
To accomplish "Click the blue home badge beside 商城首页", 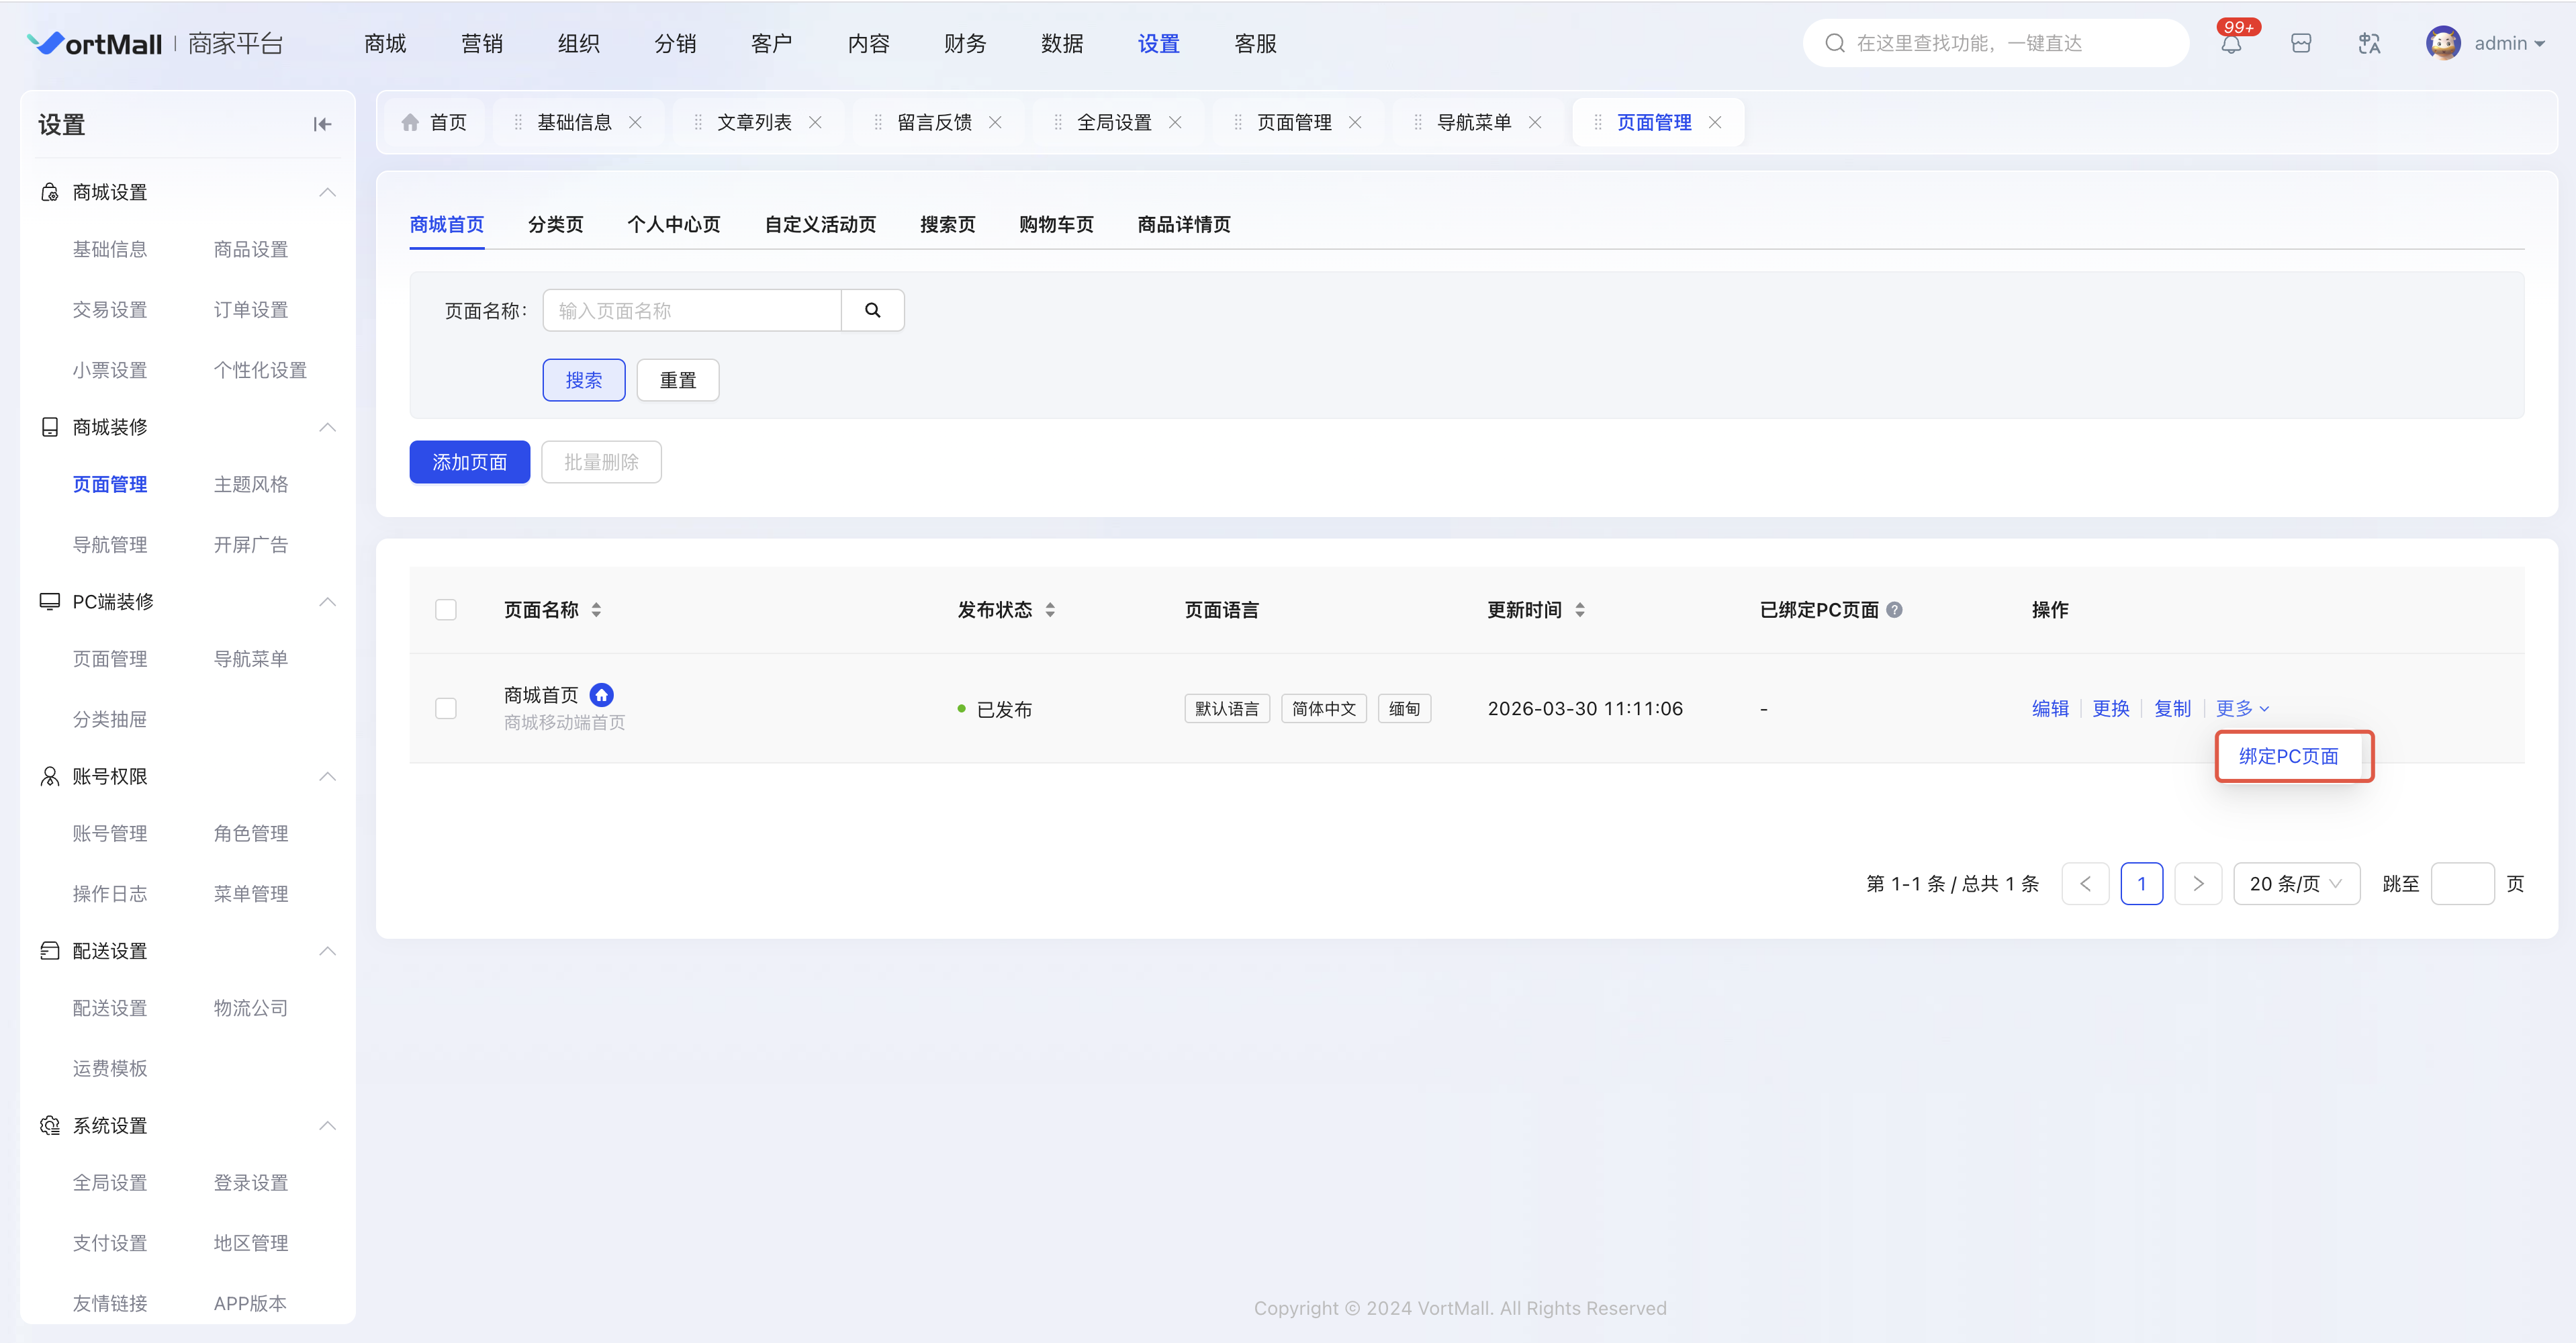I will coord(601,694).
